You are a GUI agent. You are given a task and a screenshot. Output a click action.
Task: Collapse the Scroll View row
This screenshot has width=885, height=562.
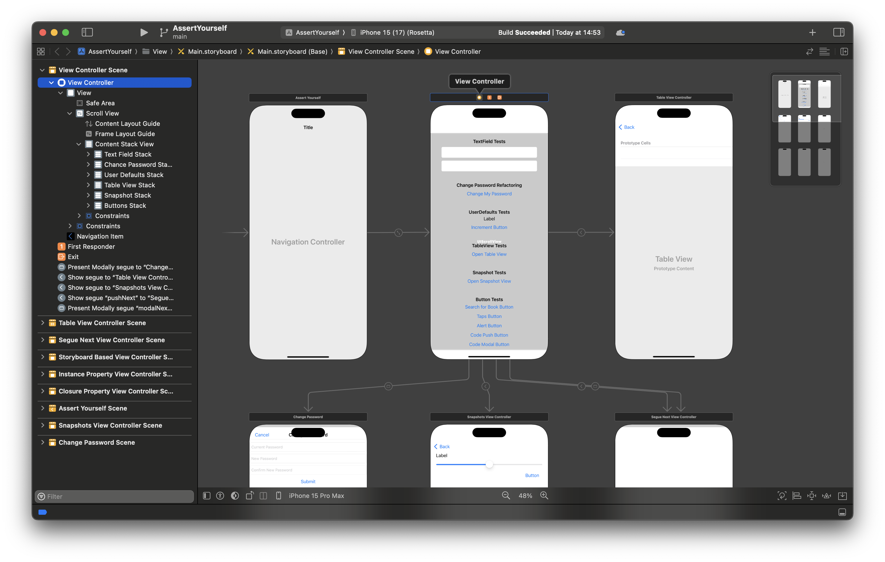pos(70,113)
